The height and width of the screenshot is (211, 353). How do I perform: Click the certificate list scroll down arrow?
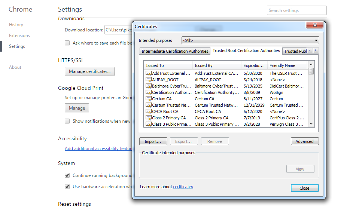[311, 124]
